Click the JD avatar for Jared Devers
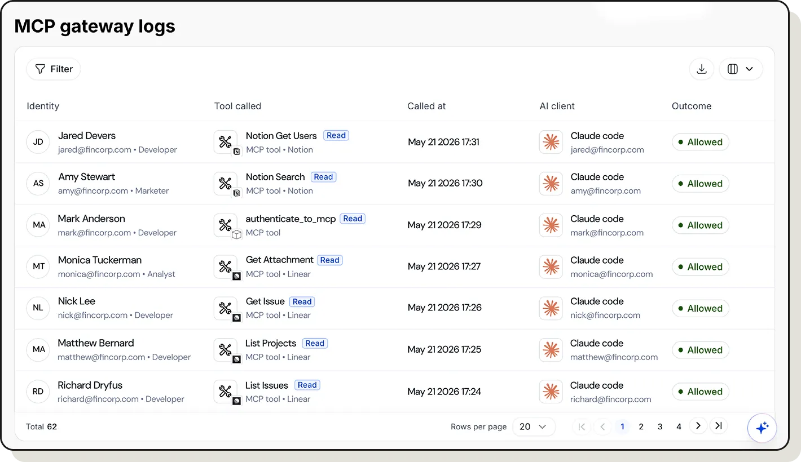 (x=38, y=142)
